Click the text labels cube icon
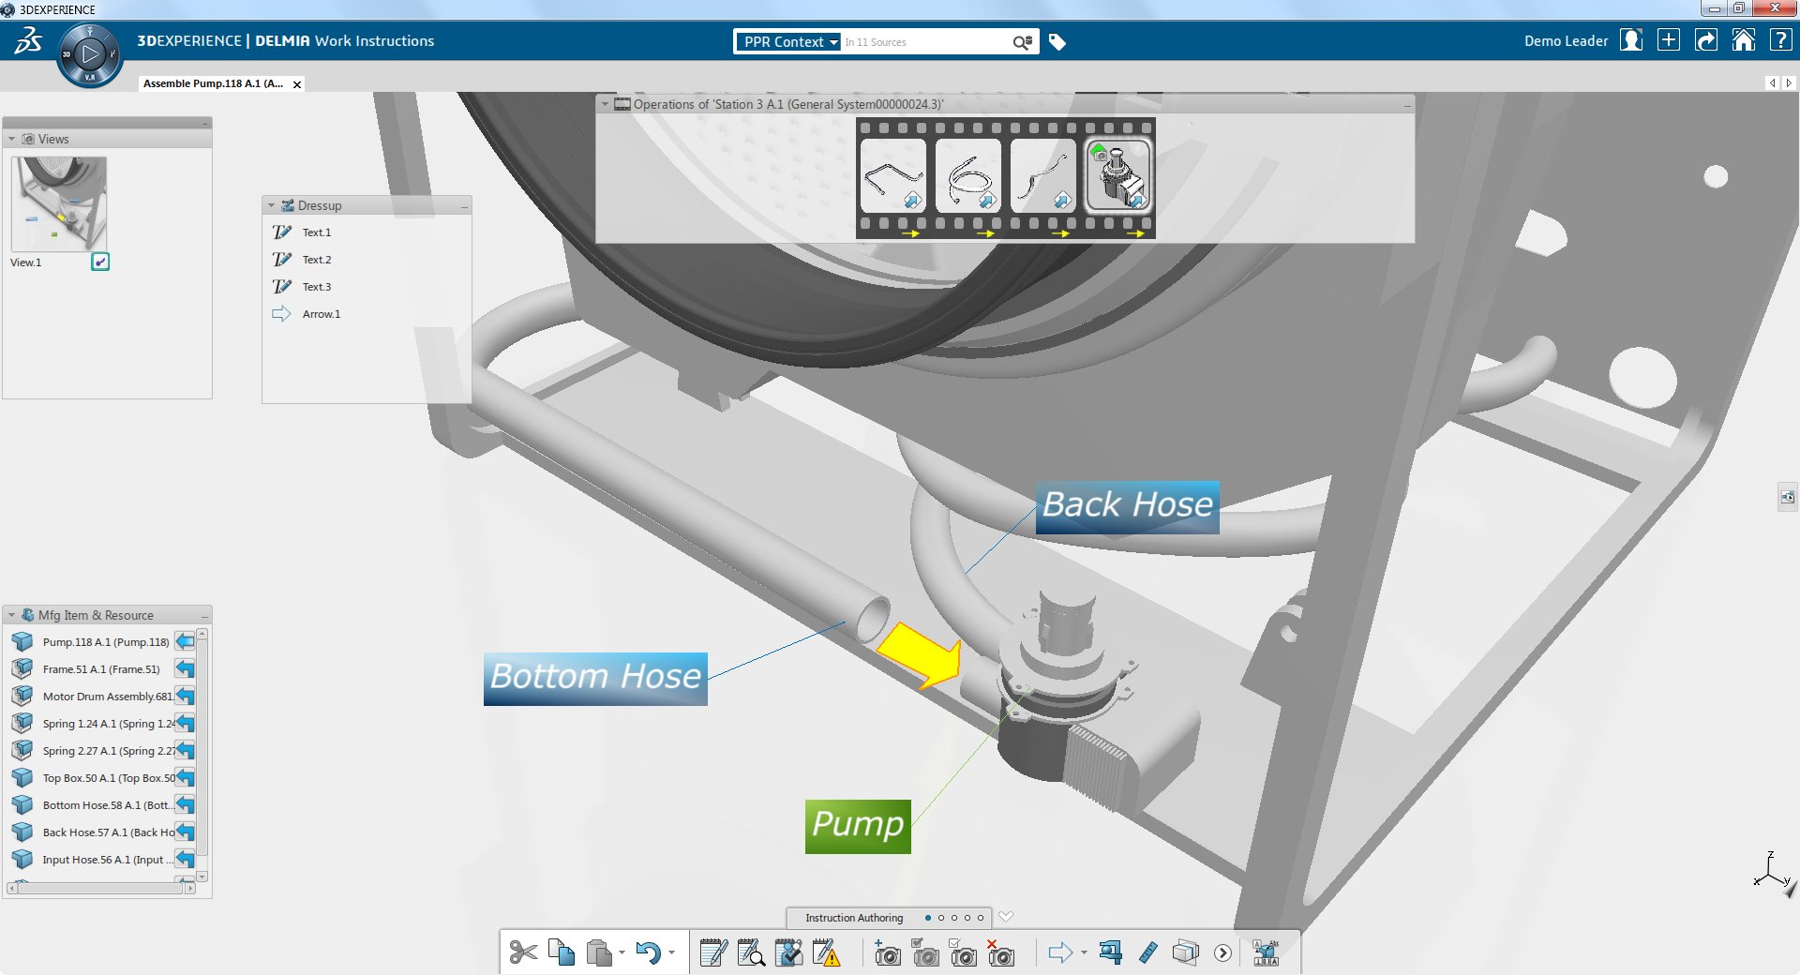This screenshot has height=975, width=1800. click(1266, 953)
